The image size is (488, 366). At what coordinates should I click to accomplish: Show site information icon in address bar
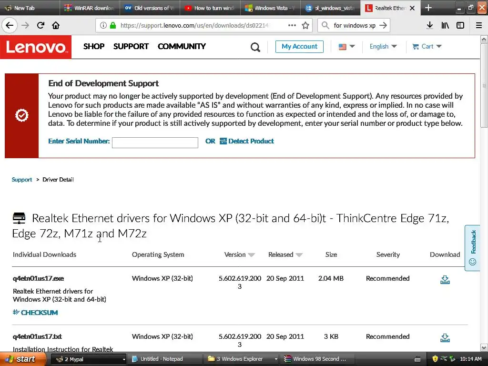[x=103, y=25]
